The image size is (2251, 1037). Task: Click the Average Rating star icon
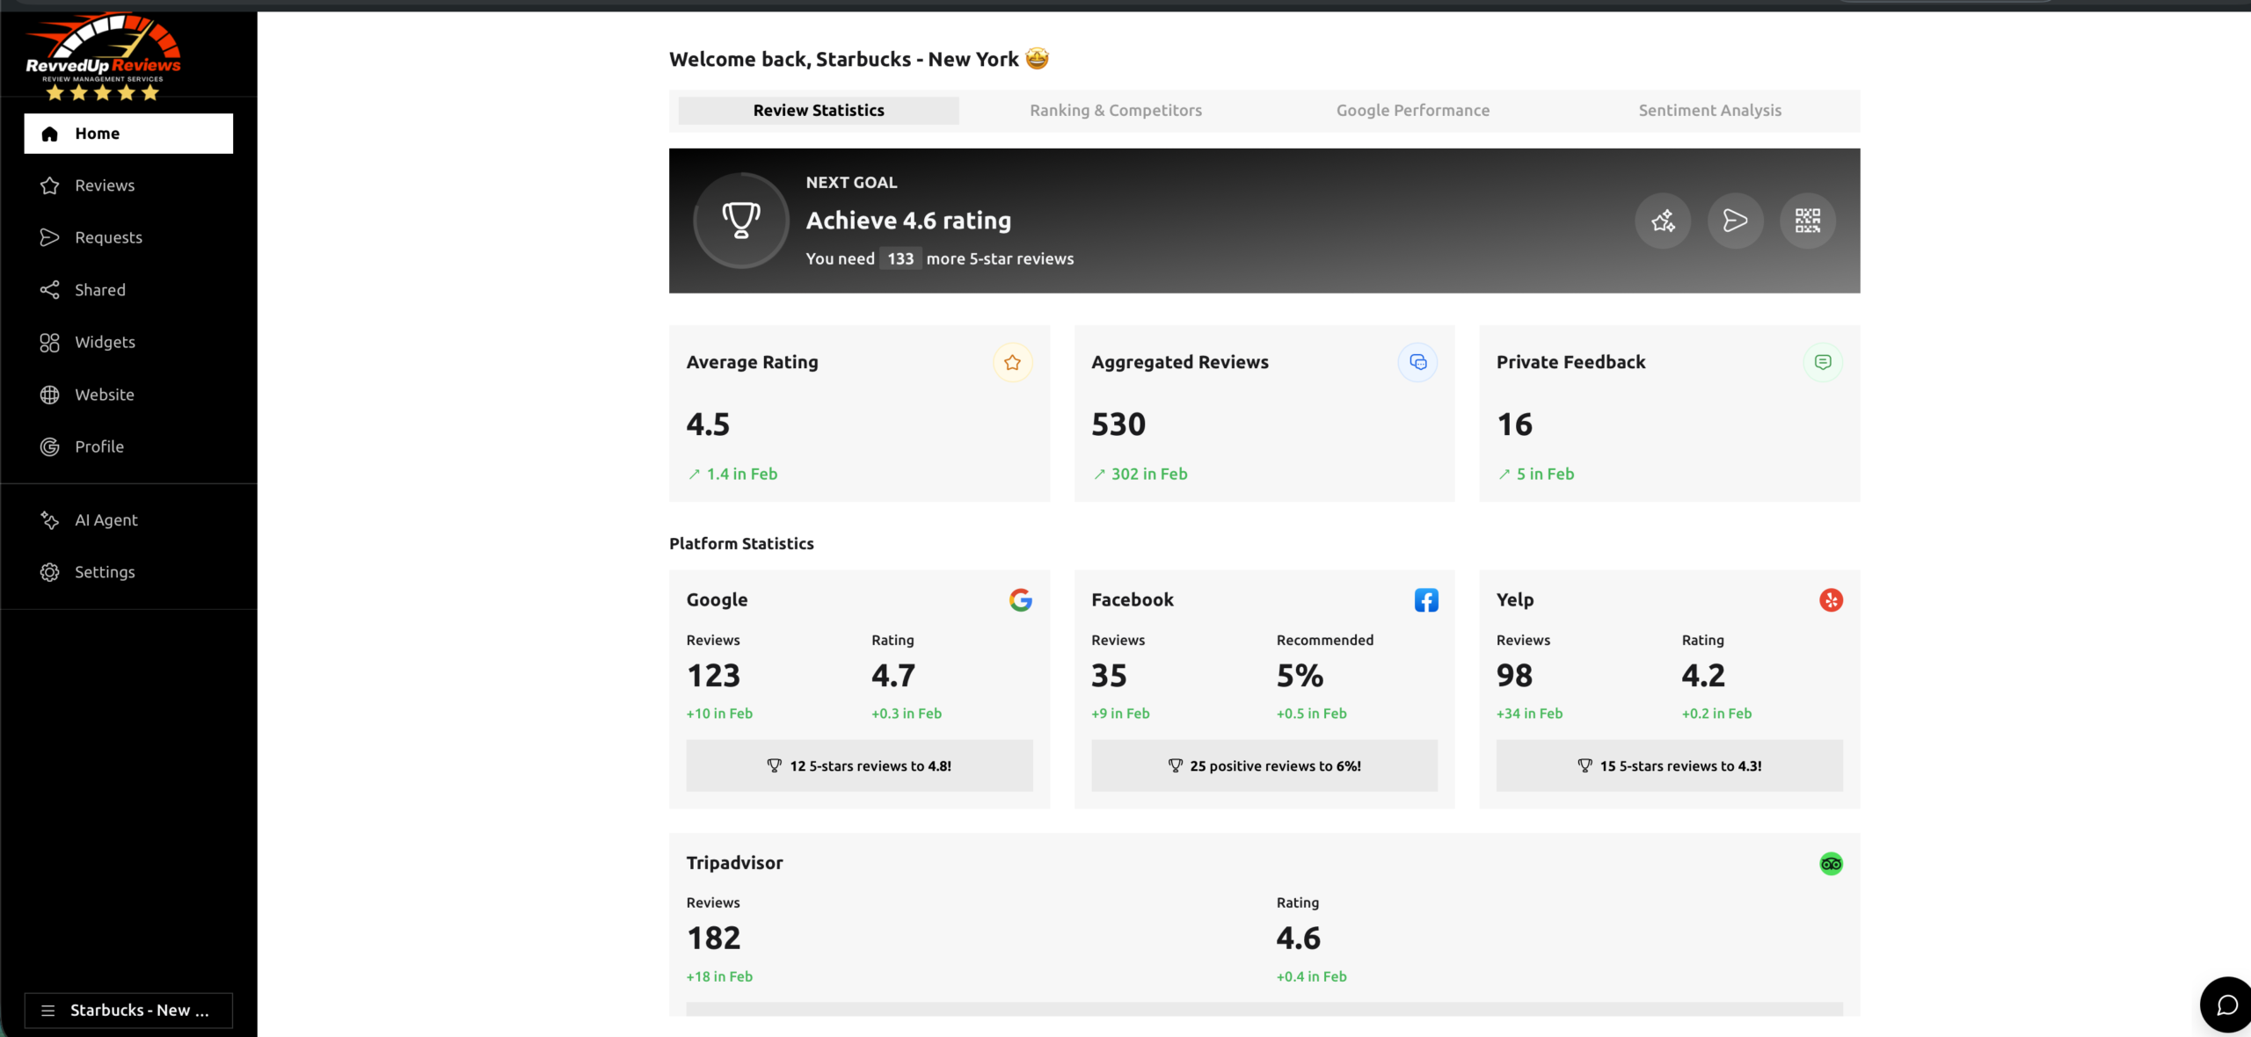pyautogui.click(x=1012, y=362)
